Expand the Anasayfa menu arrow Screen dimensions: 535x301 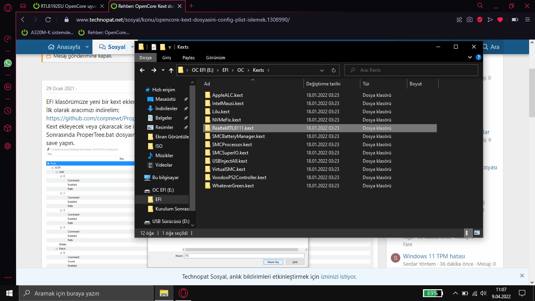click(87, 47)
